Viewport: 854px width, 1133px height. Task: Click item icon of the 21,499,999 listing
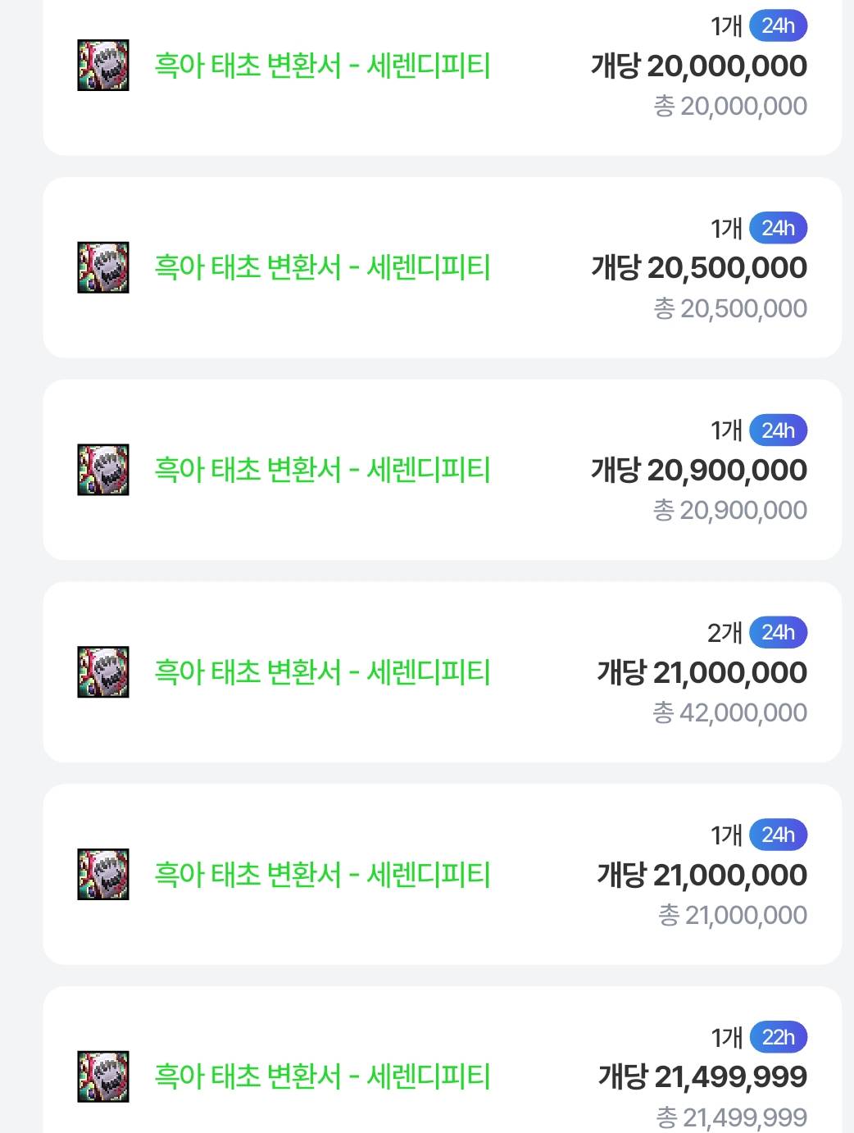(103, 1076)
